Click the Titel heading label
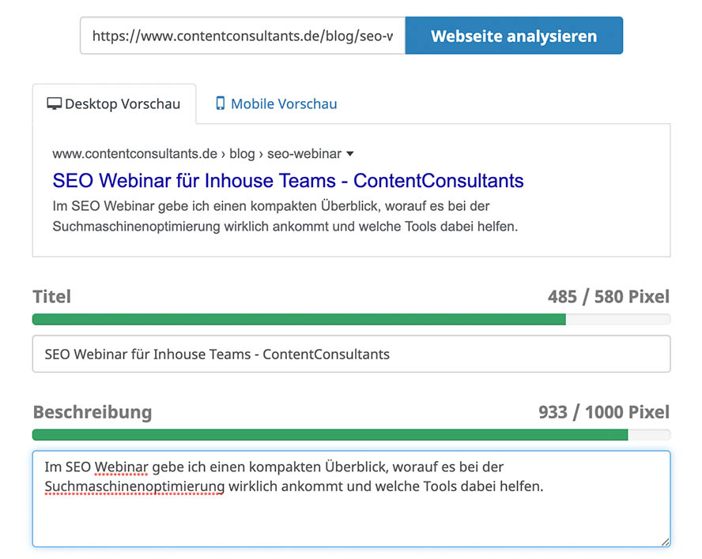702x559 pixels. pos(52,297)
